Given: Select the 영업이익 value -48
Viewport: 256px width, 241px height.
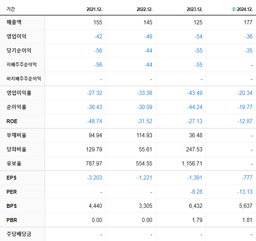Looking at the screenshot, I should pos(148,36).
